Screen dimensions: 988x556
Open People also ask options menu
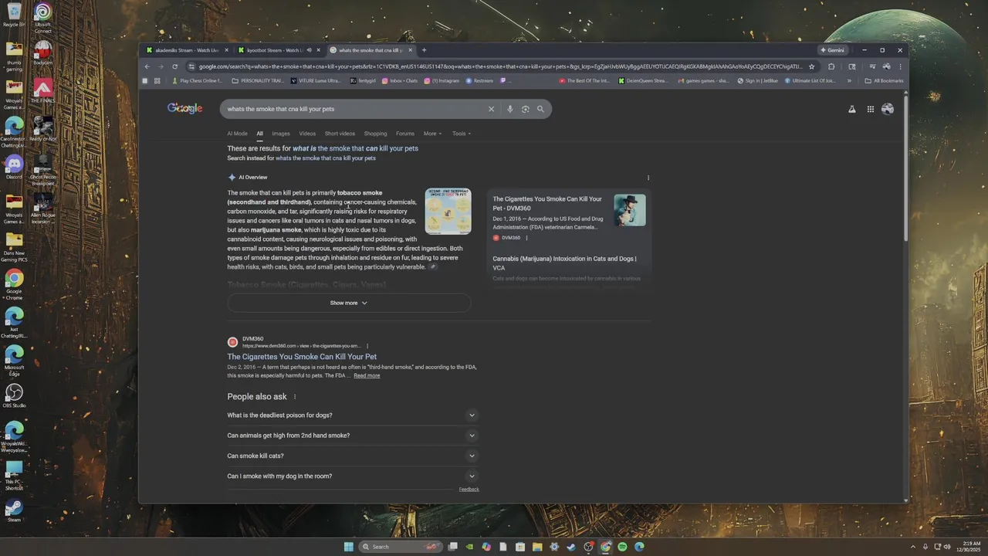click(x=295, y=397)
